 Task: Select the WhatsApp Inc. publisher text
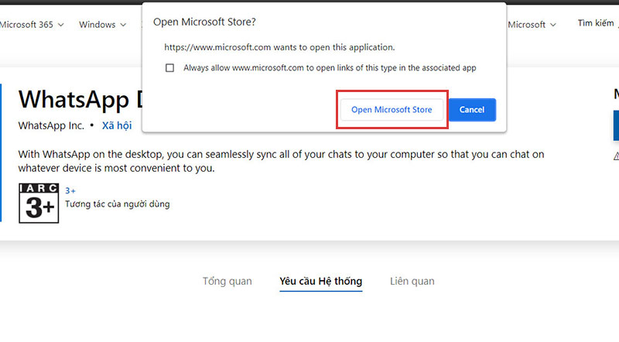51,125
